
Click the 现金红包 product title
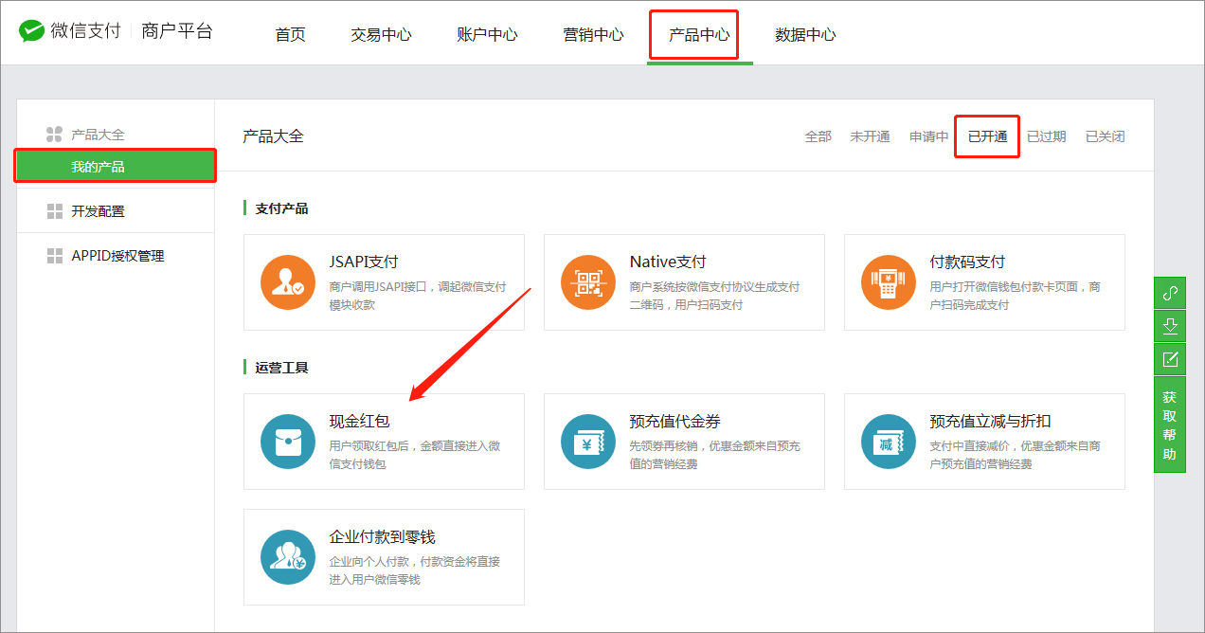359,422
